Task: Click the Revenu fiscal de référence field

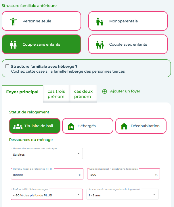Action: [x=47, y=174]
